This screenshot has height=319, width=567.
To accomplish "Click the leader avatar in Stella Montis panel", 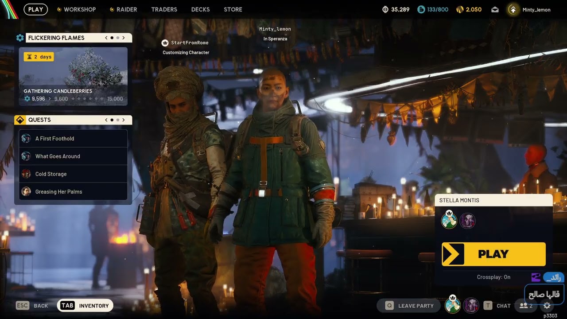I will click(x=449, y=220).
